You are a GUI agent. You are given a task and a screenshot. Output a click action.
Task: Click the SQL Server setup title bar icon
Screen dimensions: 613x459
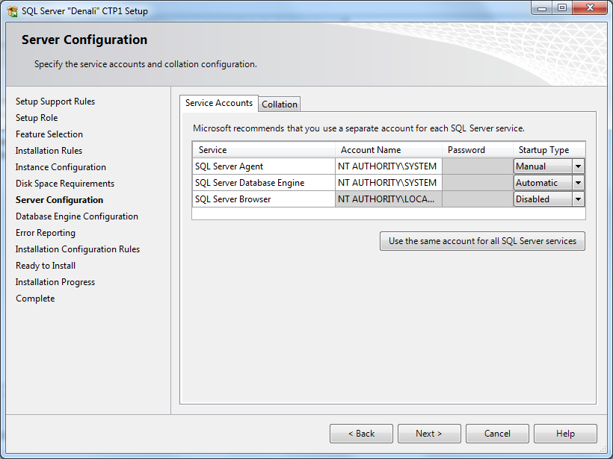point(12,11)
